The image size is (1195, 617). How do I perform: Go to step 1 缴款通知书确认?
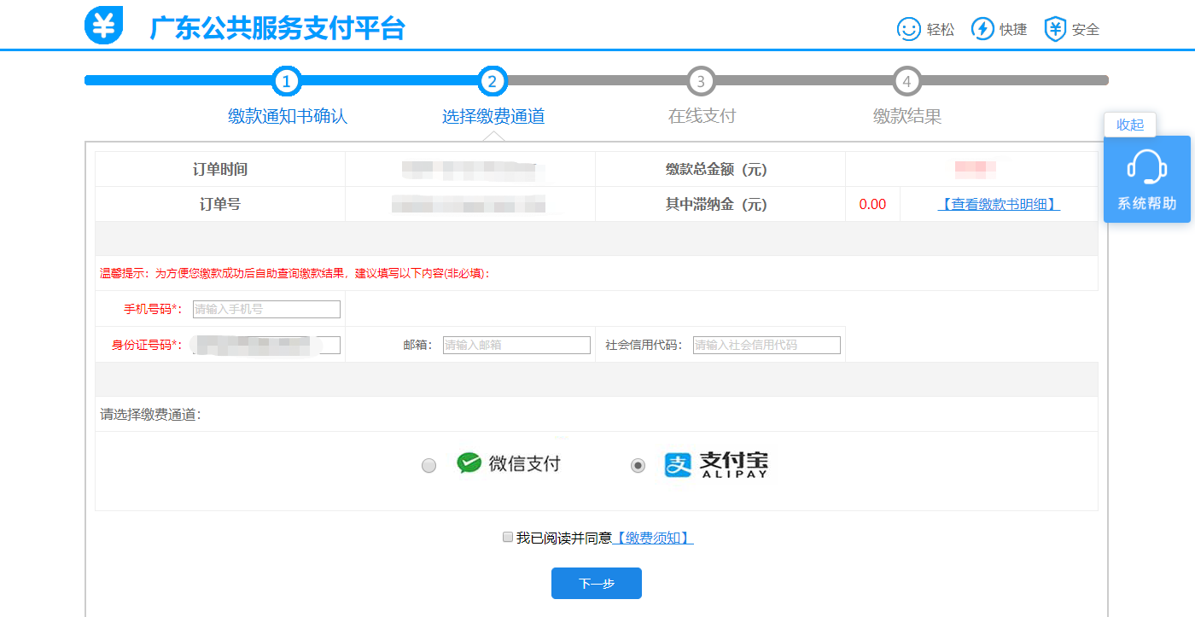287,82
